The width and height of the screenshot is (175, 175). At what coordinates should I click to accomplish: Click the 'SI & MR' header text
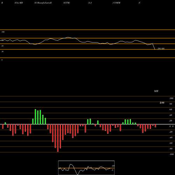tap(19, 3)
